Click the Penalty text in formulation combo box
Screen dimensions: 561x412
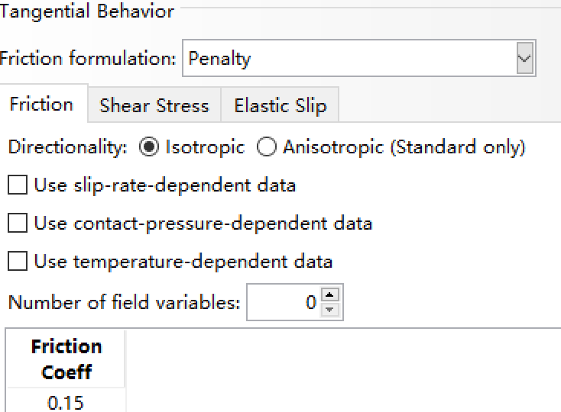[x=220, y=59]
